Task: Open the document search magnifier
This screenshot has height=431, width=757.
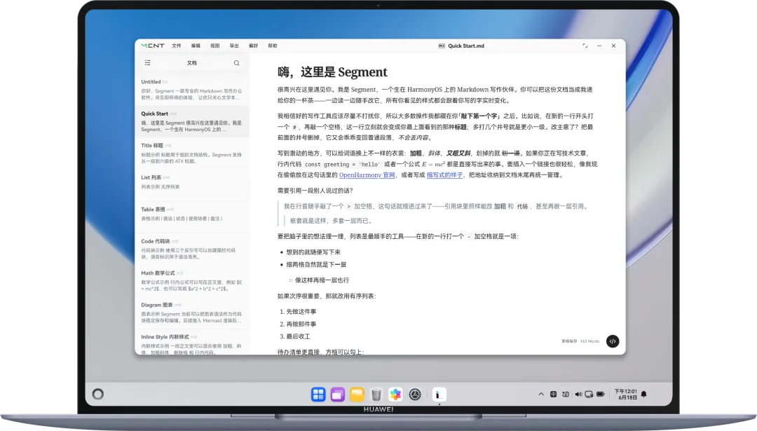Action: pos(237,63)
